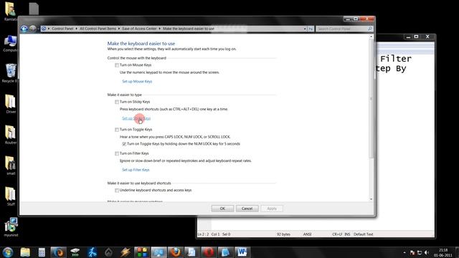Click the network tray icon

pos(420,252)
